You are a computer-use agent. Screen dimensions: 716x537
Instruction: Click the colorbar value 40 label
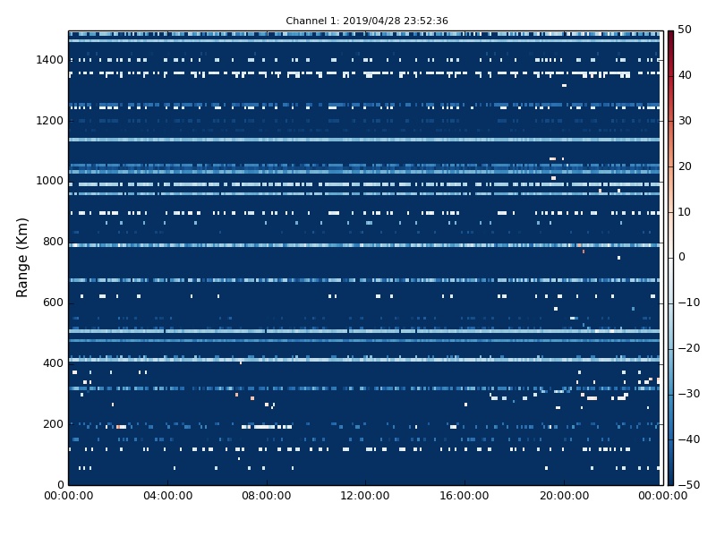pyautogui.click(x=685, y=75)
